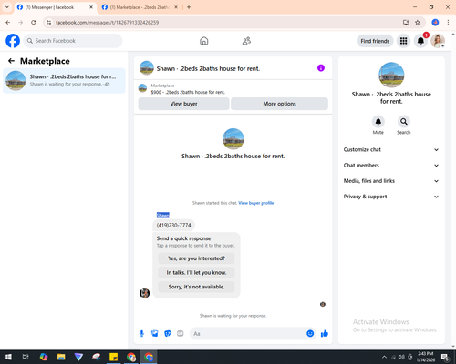
Task: Select the Shawn 2beds 2baths conversation row
Action: coord(64,80)
